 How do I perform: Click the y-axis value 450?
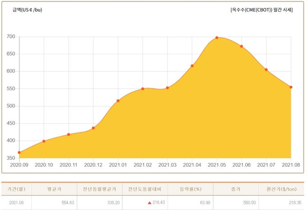11,123
